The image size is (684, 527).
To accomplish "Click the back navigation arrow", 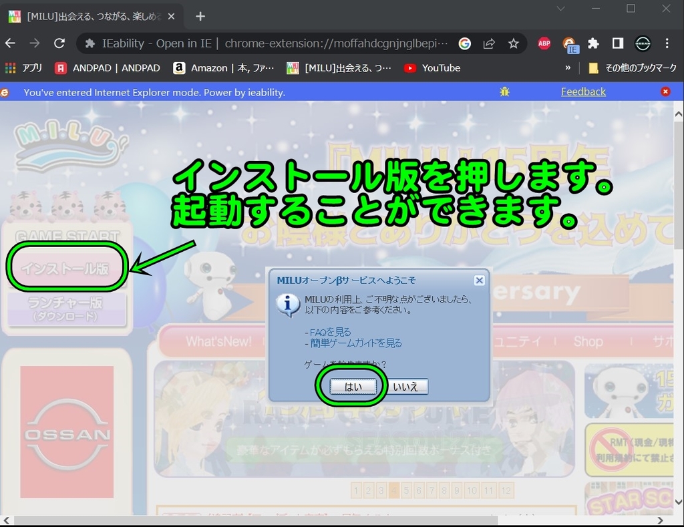I will click(x=10, y=43).
